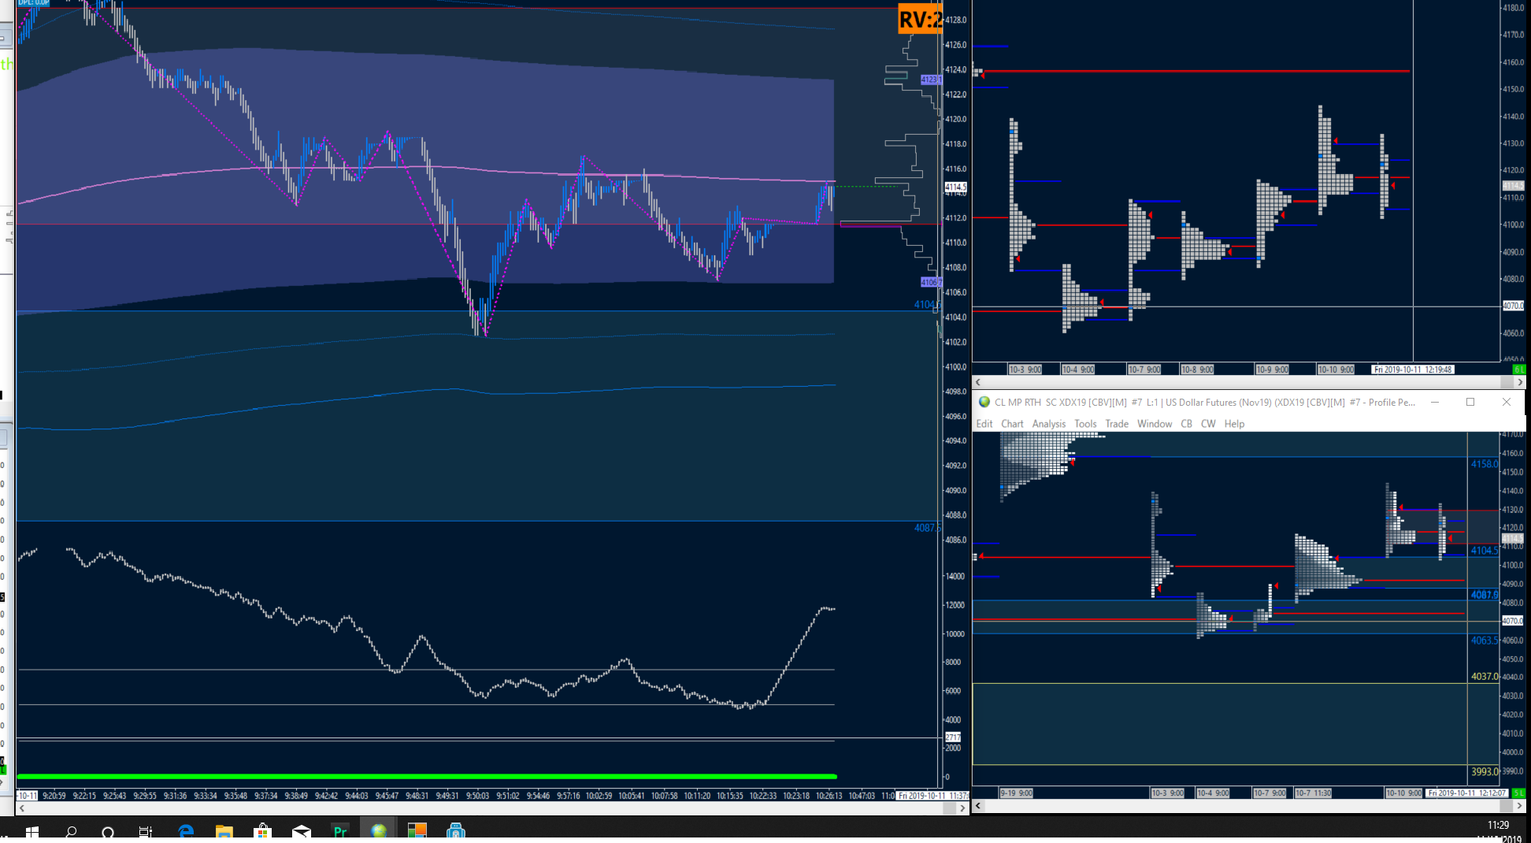Image resolution: width=1531 pixels, height=843 pixels.
Task: Click the green '6 L' indicator in the upper-right chart
Action: point(1518,370)
